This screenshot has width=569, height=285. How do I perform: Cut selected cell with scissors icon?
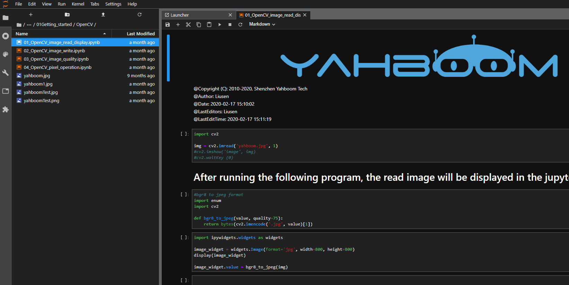188,25
